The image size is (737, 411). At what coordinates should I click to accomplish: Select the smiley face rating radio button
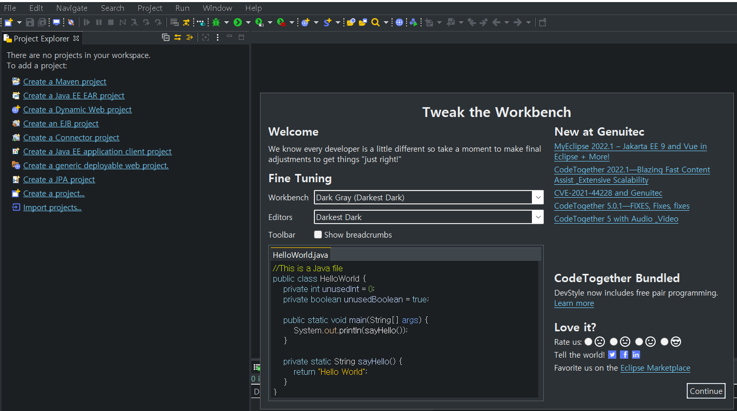639,342
